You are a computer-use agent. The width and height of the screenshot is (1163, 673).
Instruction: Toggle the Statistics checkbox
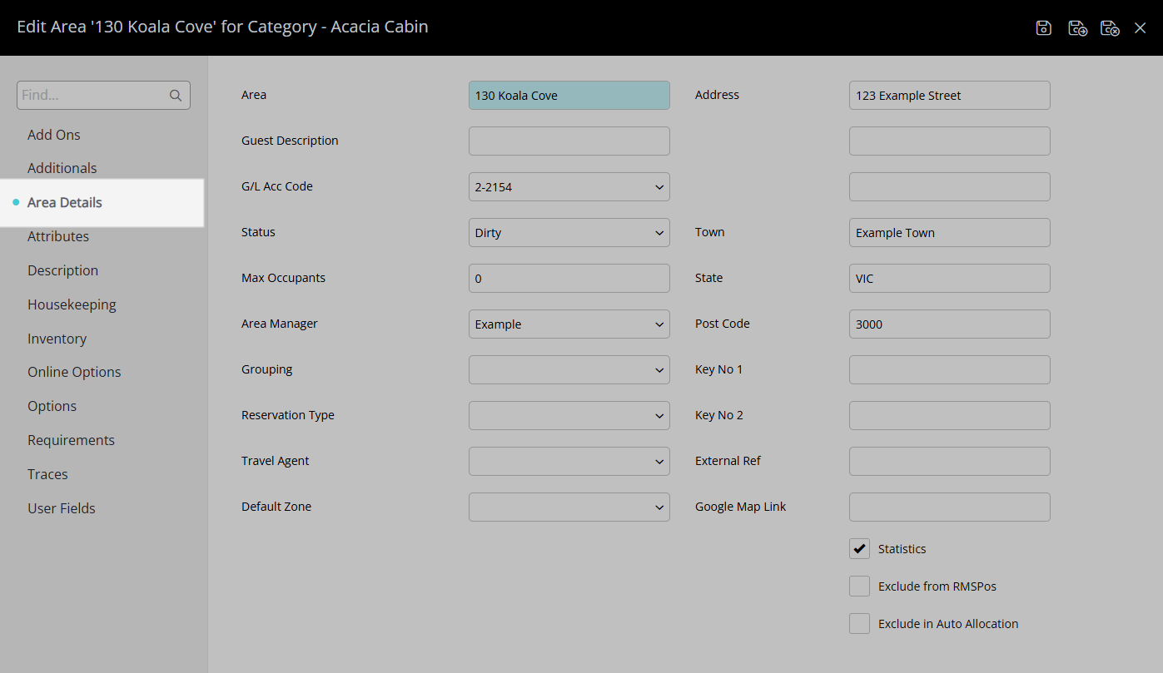click(x=859, y=549)
